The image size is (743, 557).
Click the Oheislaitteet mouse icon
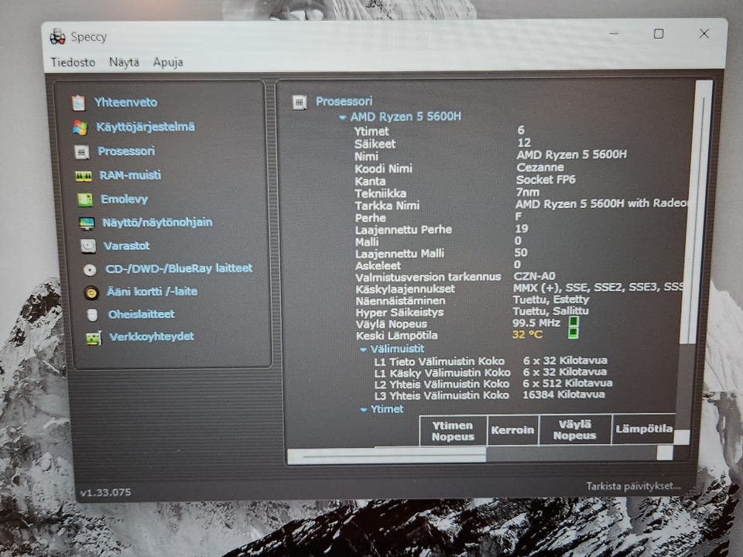pos(92,315)
